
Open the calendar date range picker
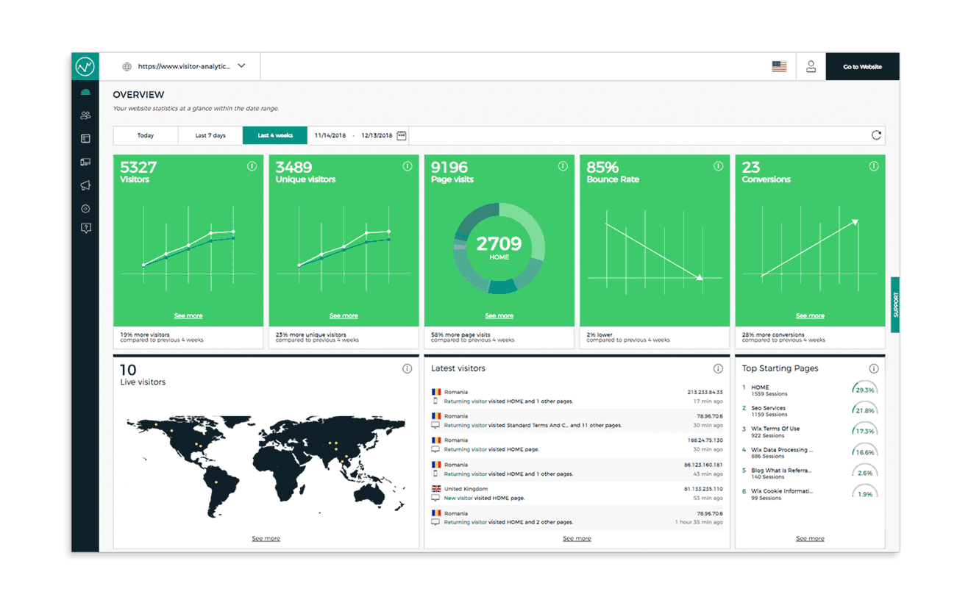[x=400, y=135]
